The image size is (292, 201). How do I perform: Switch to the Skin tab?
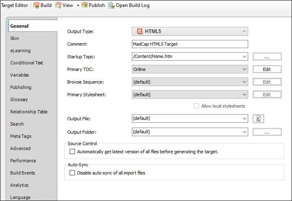[14, 38]
